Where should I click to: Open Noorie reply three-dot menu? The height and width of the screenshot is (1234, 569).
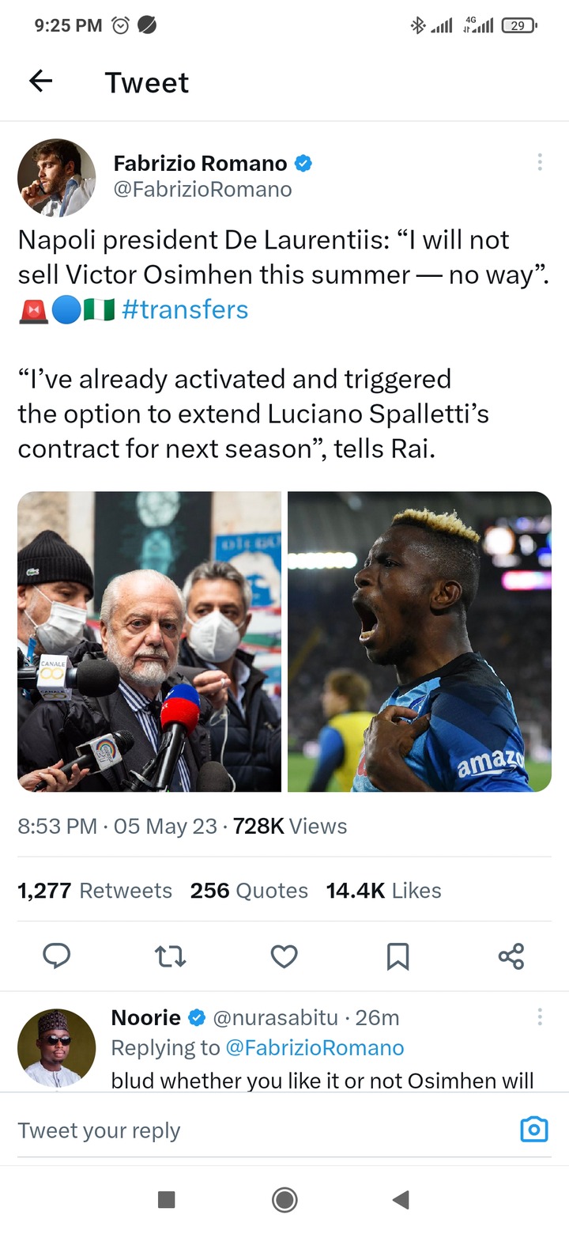click(x=540, y=1016)
